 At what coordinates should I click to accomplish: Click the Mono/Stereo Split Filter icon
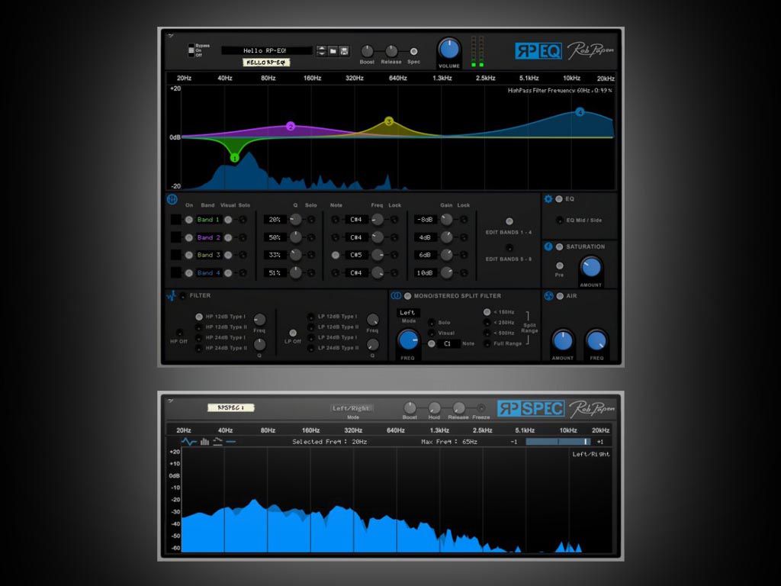coord(396,296)
